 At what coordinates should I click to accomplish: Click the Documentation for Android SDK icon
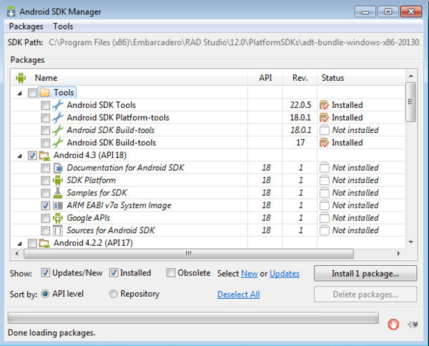click(x=58, y=168)
